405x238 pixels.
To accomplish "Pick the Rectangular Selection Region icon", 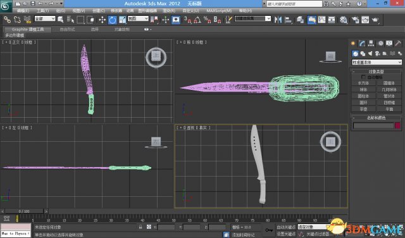I will 80,20.
